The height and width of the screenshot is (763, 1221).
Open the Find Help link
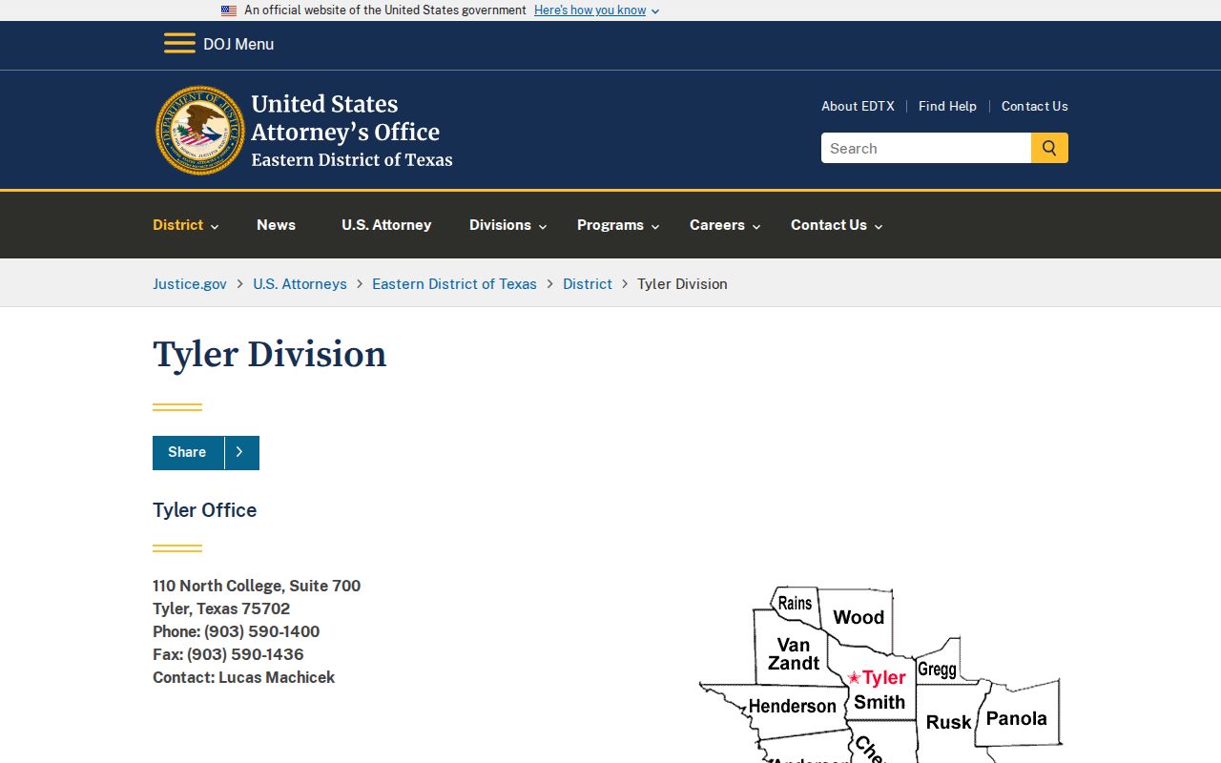point(947,106)
